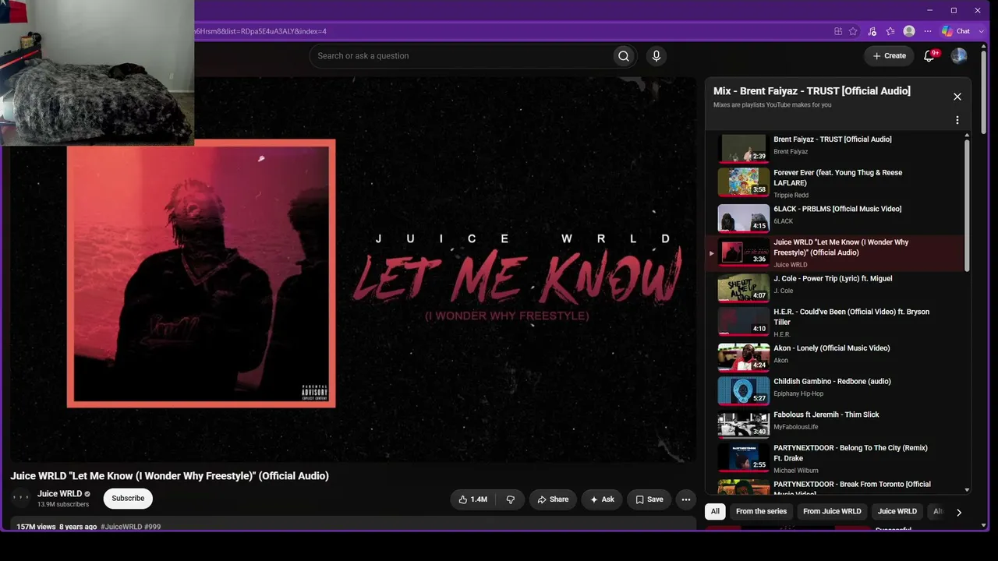Open the browser media control icon
Screen dimensions: 998x561
(872, 31)
